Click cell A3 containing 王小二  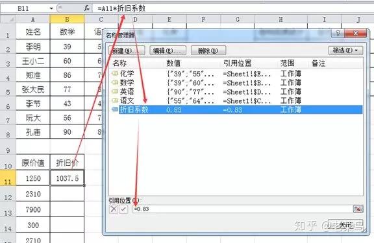coord(33,61)
